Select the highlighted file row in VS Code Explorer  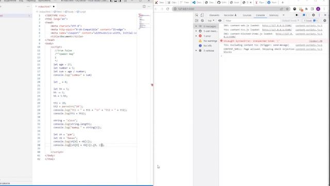pos(16,16)
